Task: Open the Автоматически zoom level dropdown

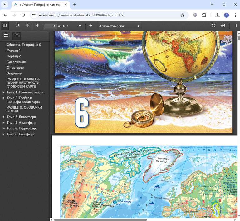Action: pos(119,26)
